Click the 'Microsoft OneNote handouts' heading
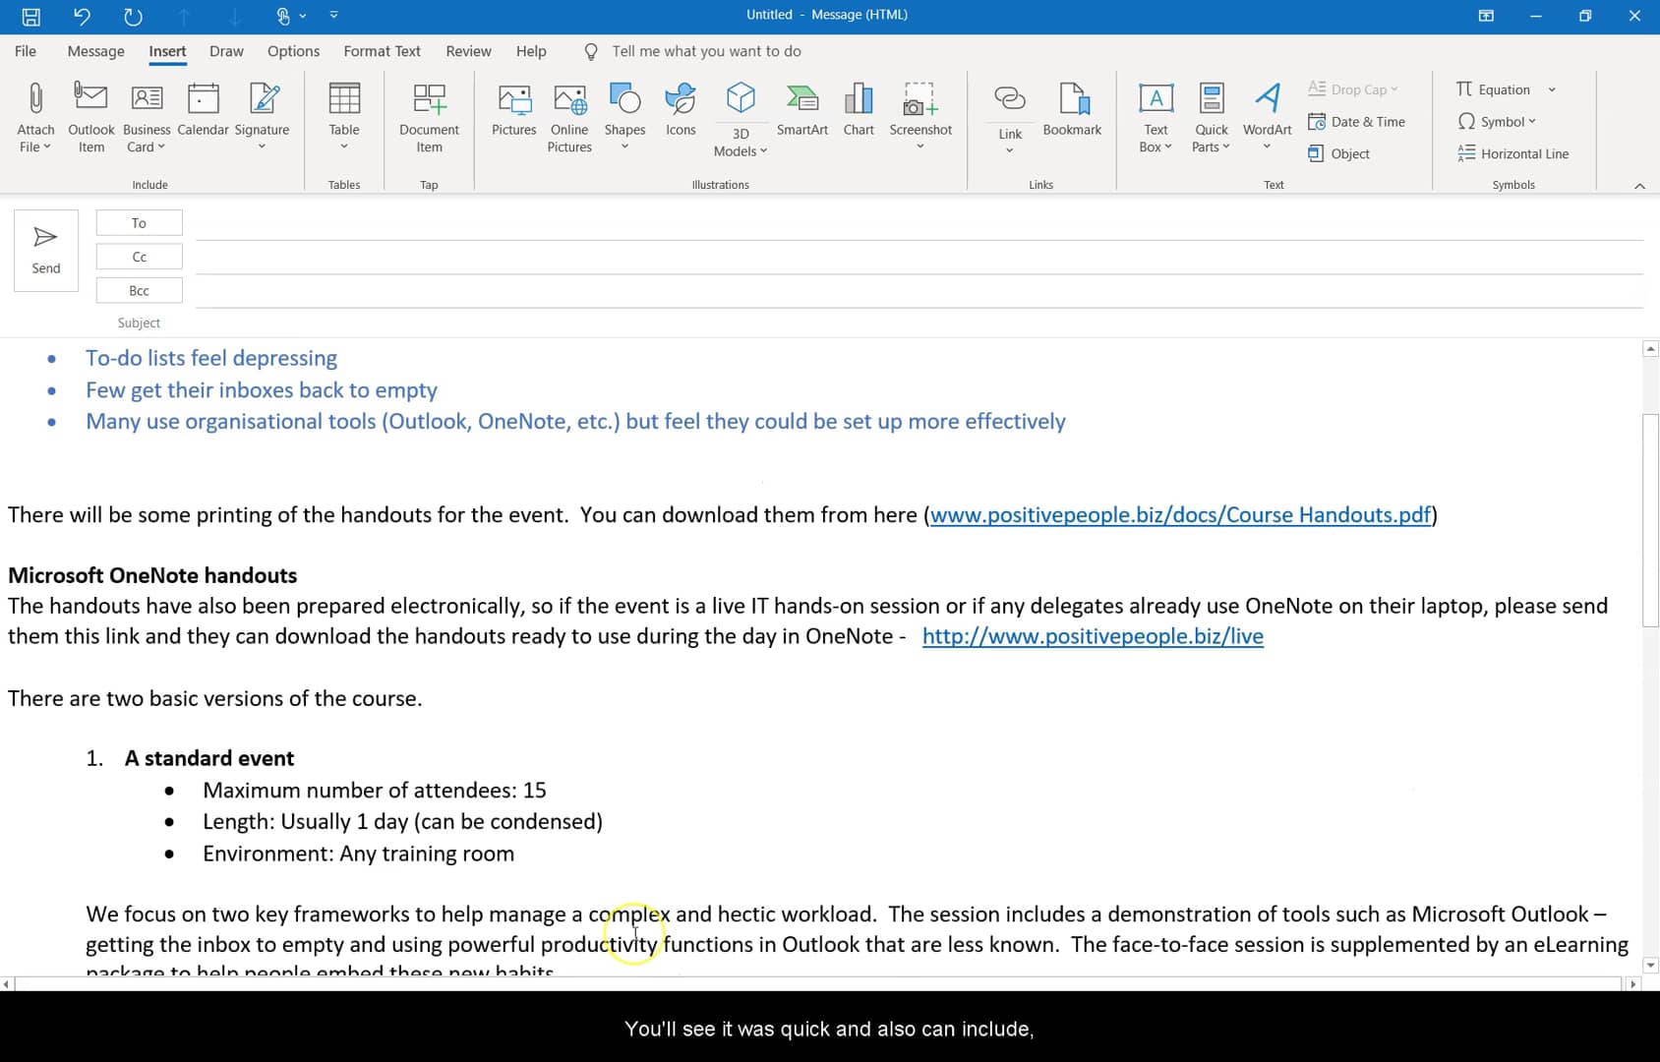 click(x=152, y=575)
